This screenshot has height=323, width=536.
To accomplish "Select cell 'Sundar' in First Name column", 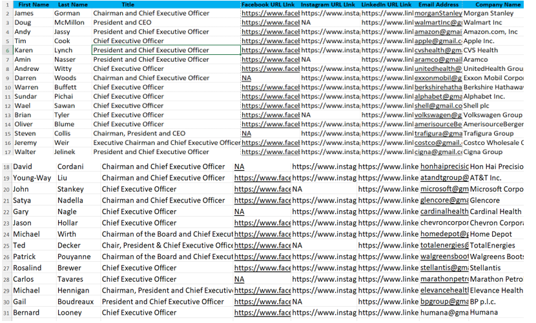I will tap(34, 97).
